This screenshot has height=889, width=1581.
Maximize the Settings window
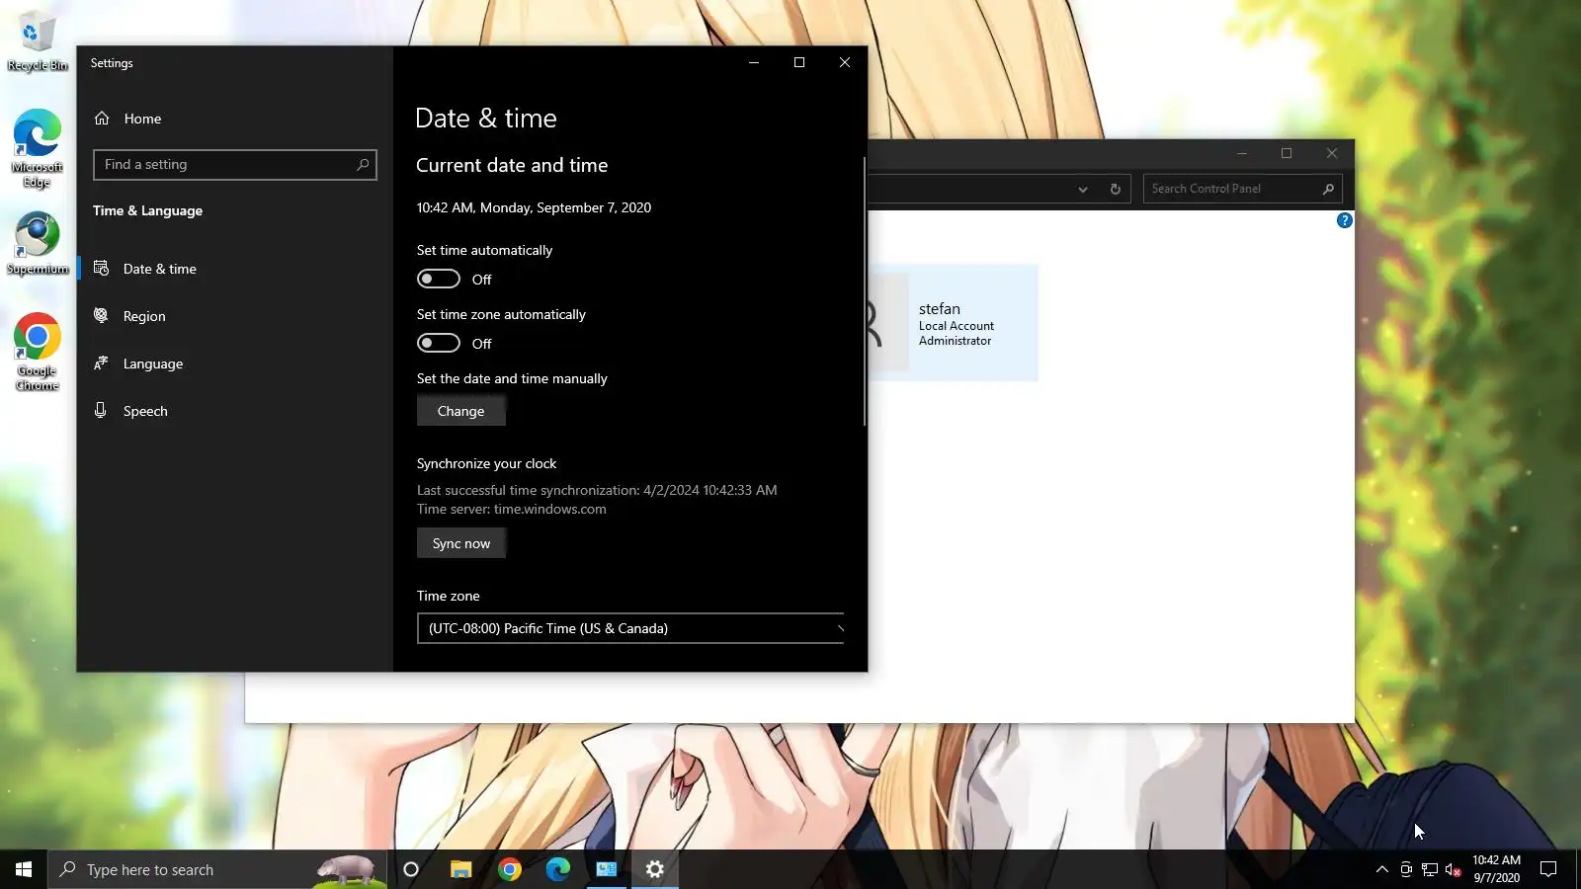(x=799, y=62)
